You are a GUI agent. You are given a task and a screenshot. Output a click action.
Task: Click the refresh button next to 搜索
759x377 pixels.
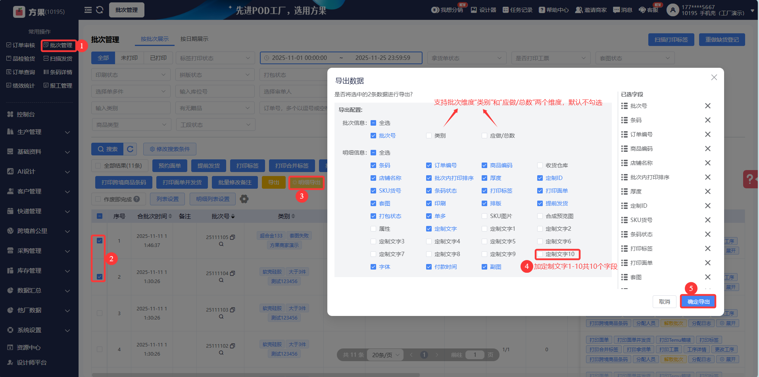pyautogui.click(x=130, y=149)
